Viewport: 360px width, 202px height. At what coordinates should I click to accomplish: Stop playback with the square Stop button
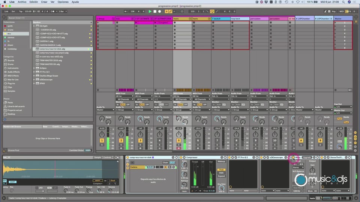155,11
